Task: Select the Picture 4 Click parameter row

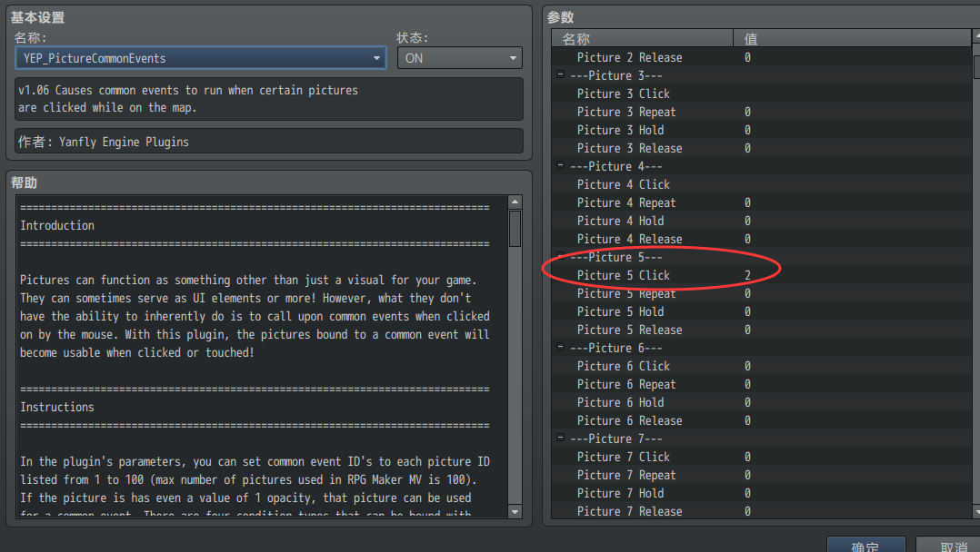Action: tap(761, 184)
